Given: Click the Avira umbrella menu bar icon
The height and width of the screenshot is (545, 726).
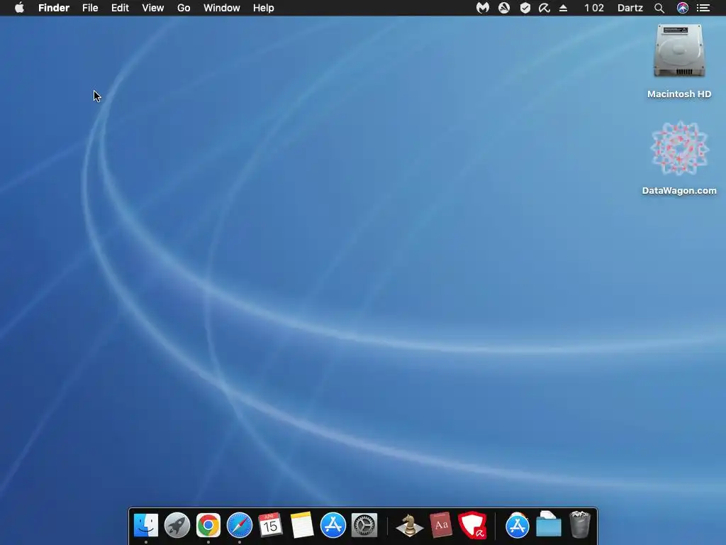Looking at the screenshot, I should click(544, 8).
